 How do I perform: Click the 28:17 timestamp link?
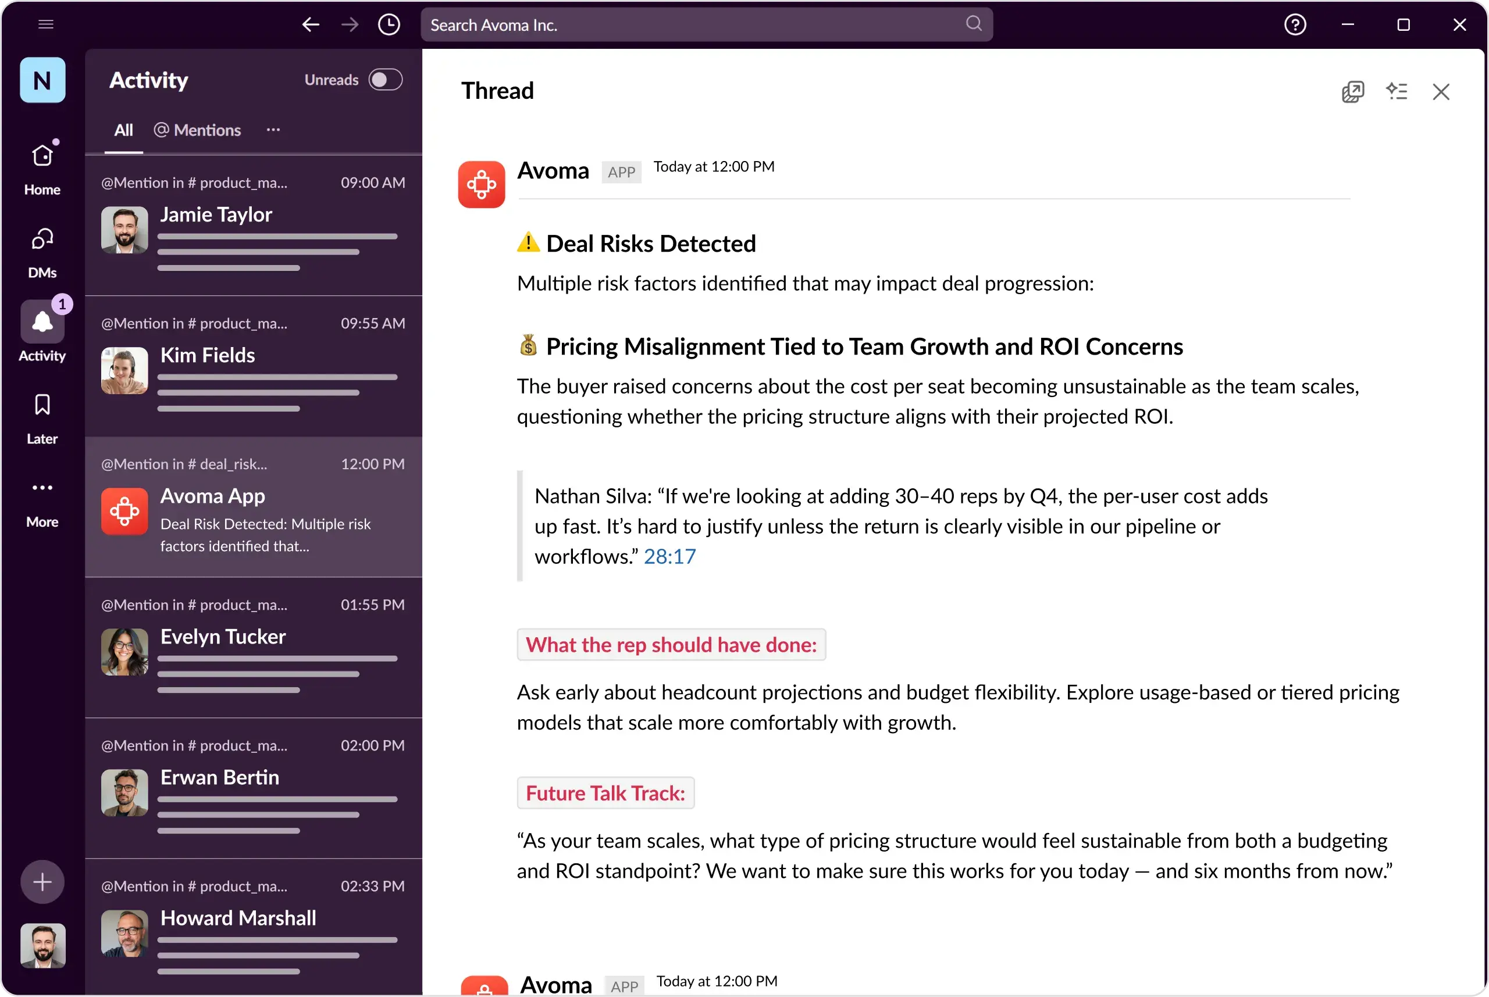click(670, 556)
